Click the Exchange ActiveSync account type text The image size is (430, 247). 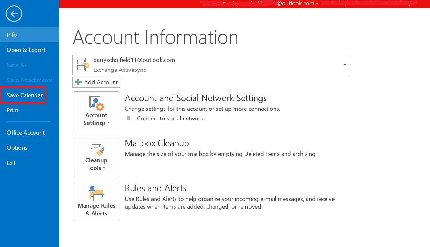pos(120,70)
